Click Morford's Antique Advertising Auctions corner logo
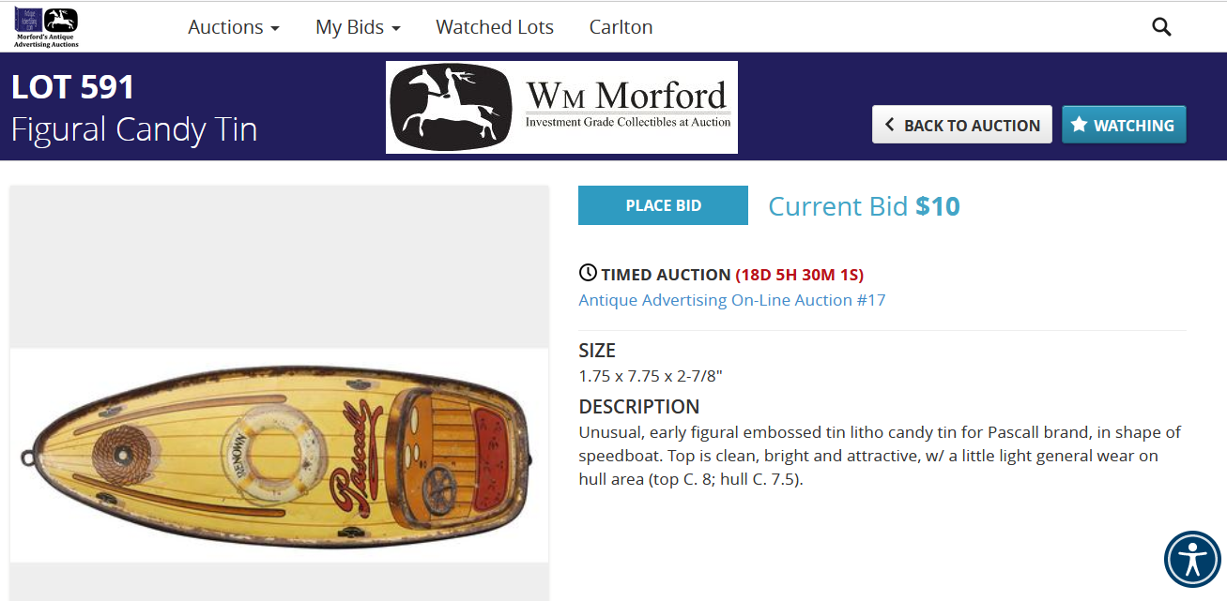Screen dimensions: 1227x601 point(47,27)
